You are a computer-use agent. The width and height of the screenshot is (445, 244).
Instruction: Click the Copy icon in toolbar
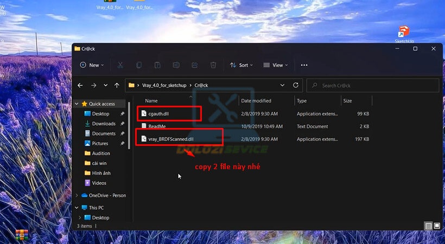pyautogui.click(x=139, y=65)
